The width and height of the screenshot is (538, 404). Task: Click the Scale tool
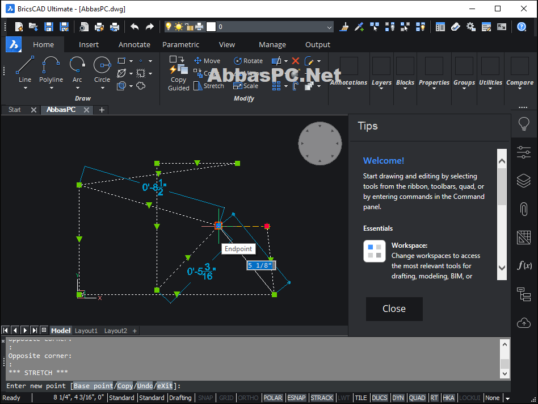click(246, 86)
